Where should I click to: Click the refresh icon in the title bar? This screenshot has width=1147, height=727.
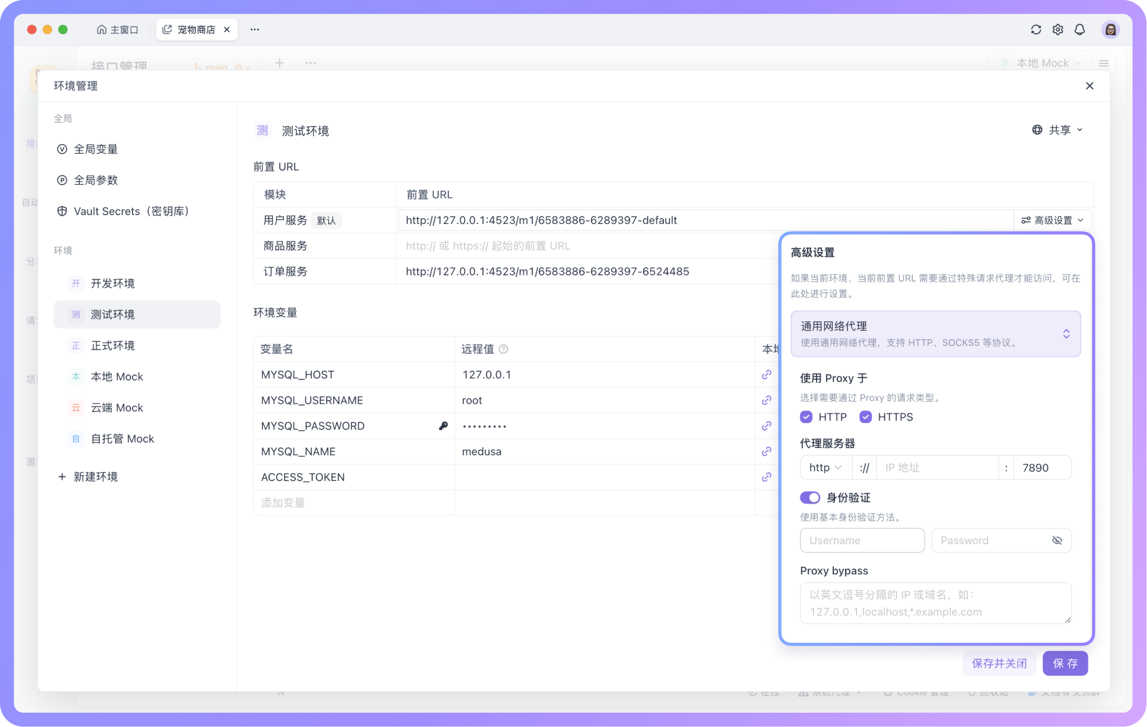[1036, 29]
